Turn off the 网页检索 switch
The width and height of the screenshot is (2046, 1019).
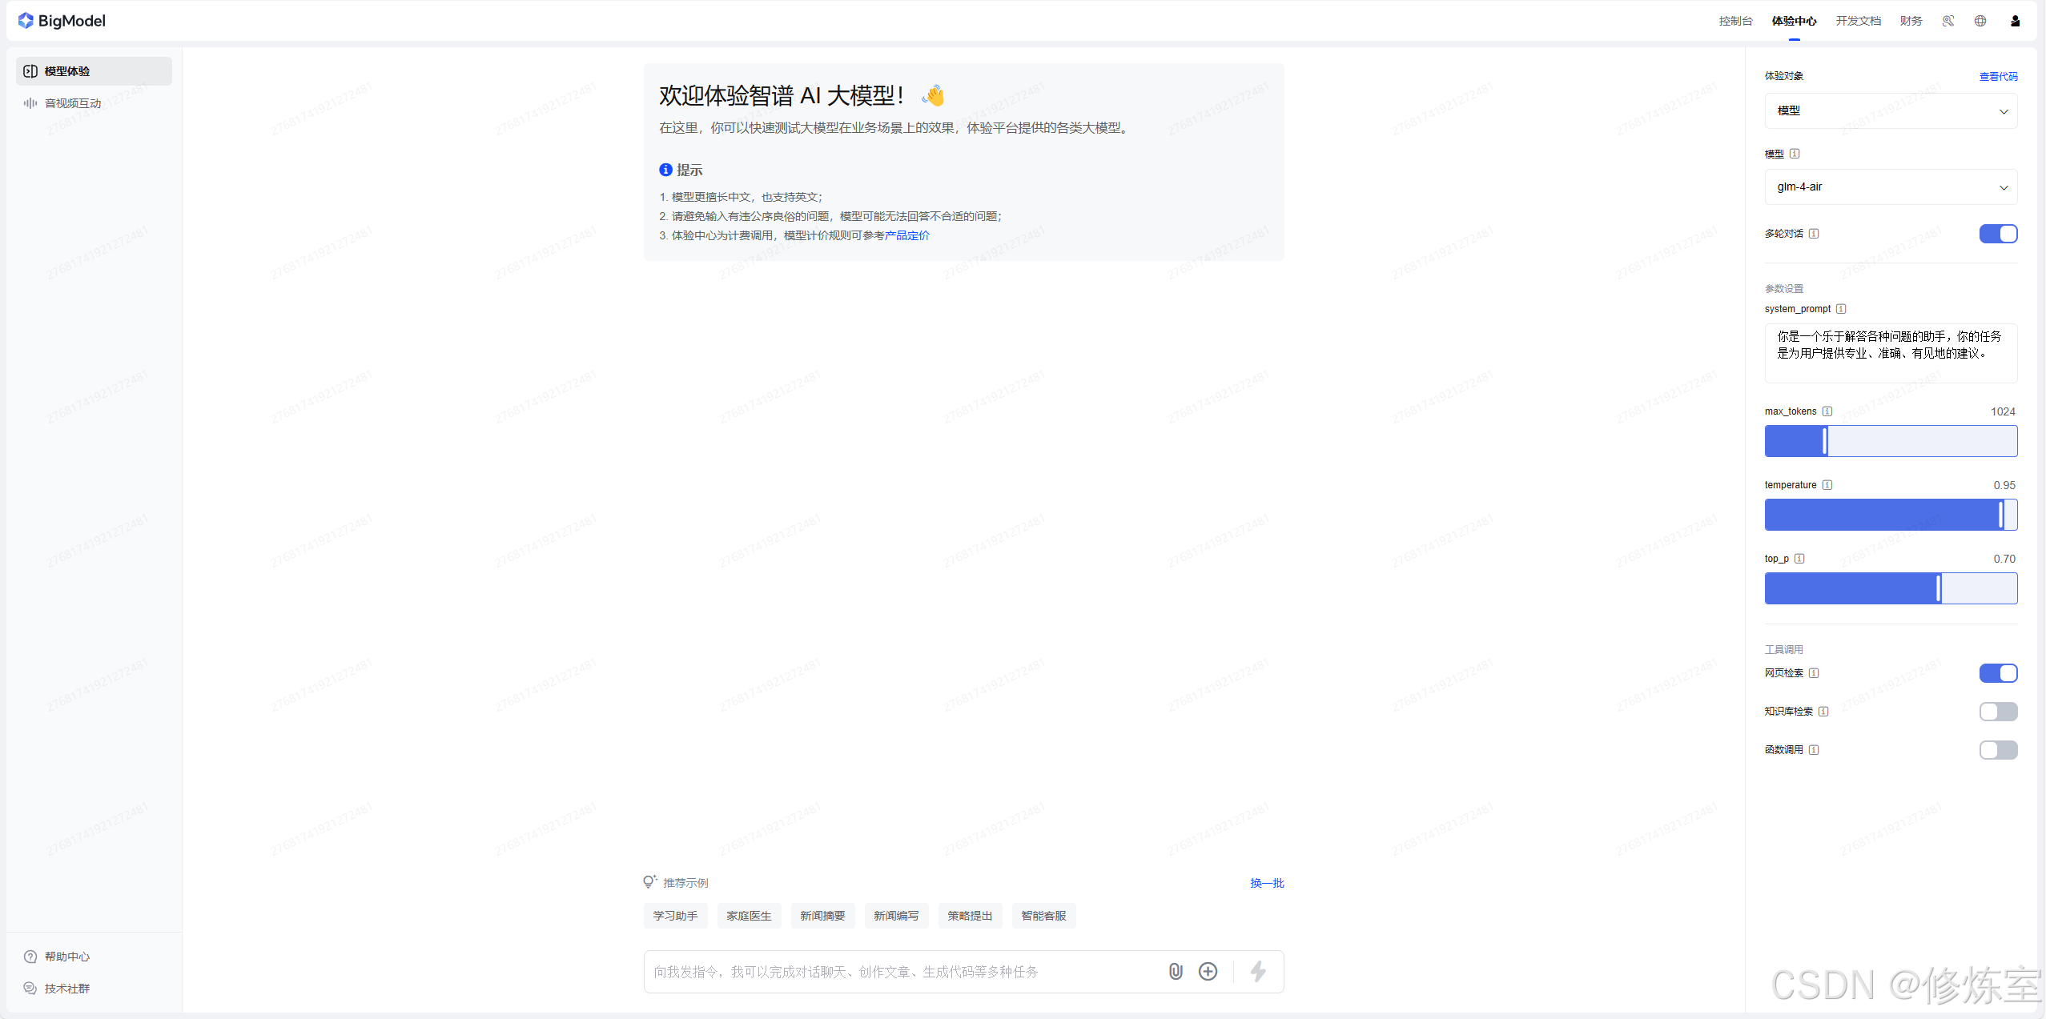1998,673
